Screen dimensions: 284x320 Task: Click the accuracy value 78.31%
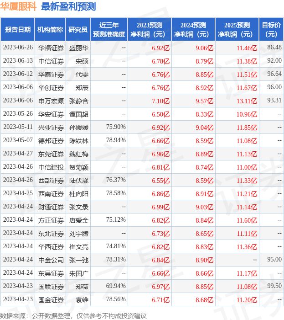coord(116,259)
